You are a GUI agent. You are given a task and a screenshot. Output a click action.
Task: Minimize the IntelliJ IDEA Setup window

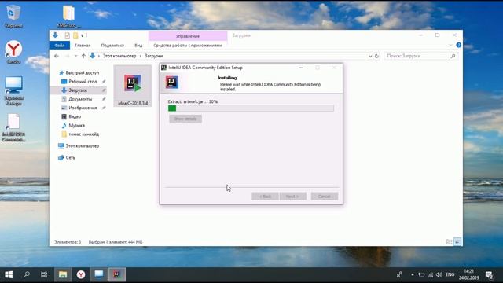[x=301, y=68]
